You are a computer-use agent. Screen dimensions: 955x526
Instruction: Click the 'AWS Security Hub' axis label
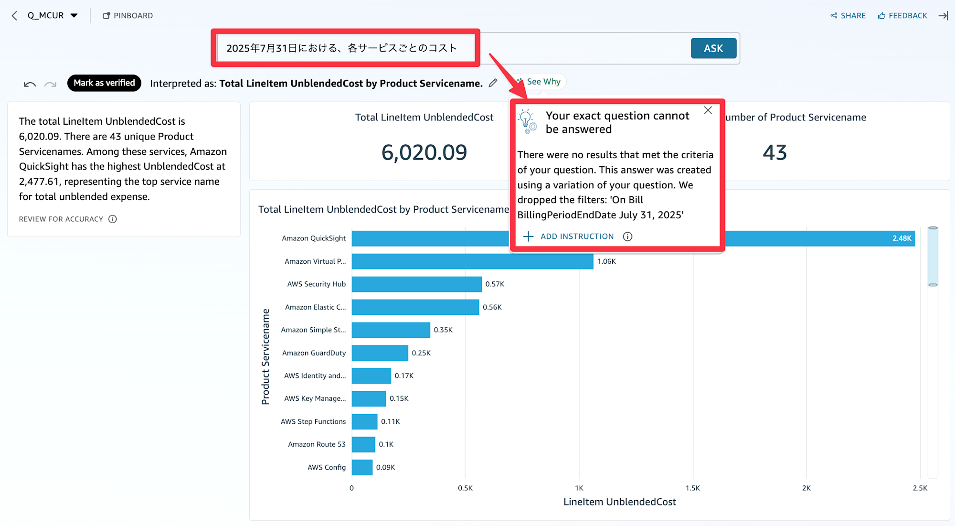pos(316,284)
